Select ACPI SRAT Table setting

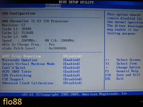click(x=17, y=72)
